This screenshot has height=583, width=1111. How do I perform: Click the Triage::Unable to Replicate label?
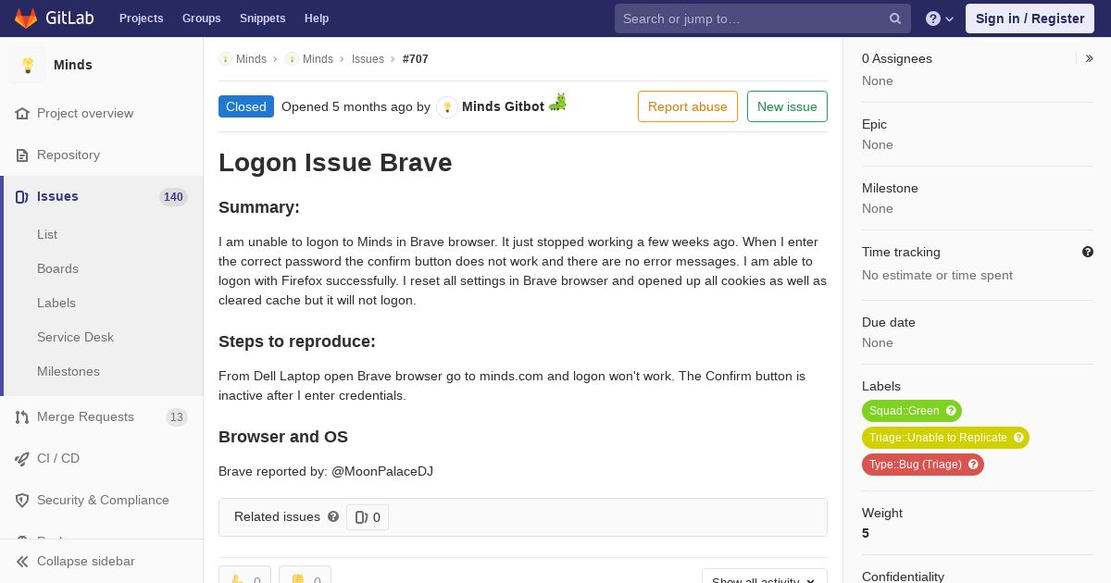coord(938,438)
